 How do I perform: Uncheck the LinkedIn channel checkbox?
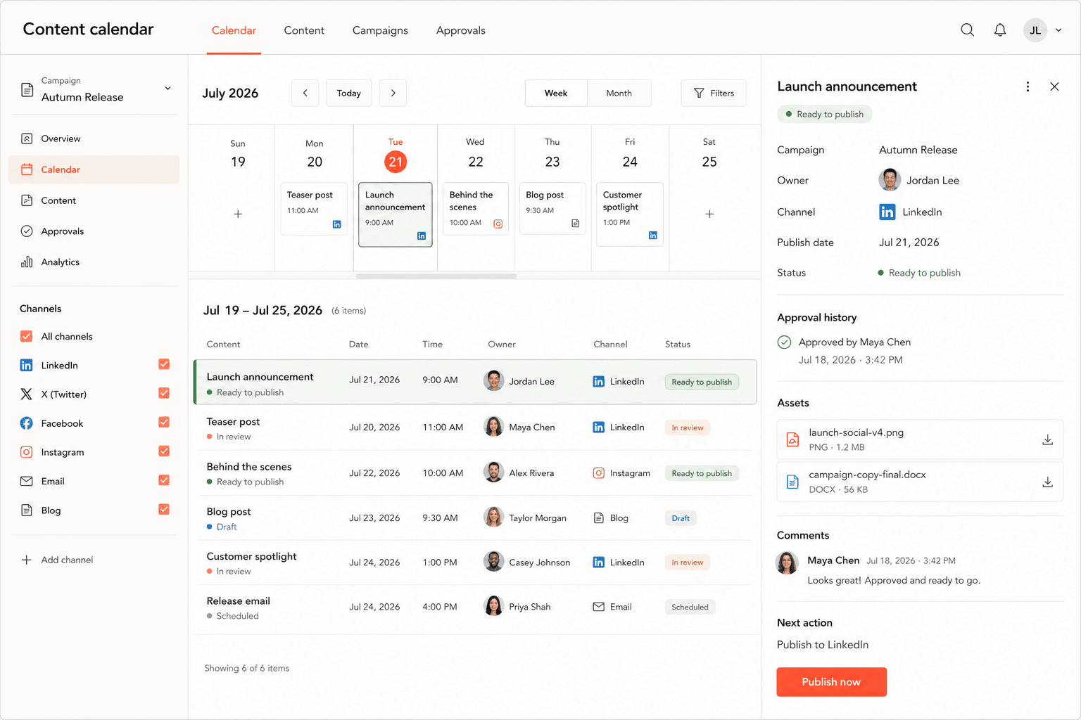coord(164,364)
